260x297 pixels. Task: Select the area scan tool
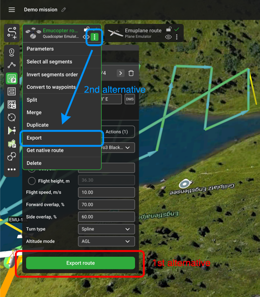click(12, 91)
